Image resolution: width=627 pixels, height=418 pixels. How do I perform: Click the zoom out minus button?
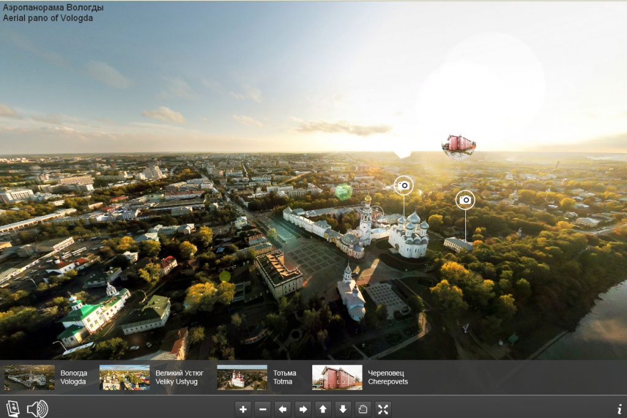coord(263,409)
